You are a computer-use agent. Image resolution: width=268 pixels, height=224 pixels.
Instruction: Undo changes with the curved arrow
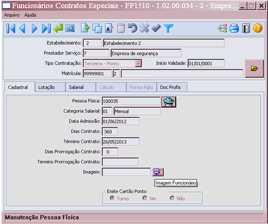pos(133,28)
